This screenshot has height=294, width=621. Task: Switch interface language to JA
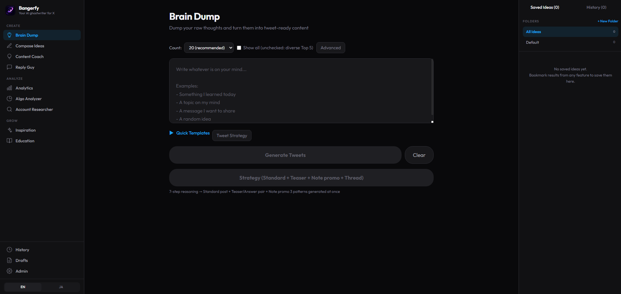point(61,287)
